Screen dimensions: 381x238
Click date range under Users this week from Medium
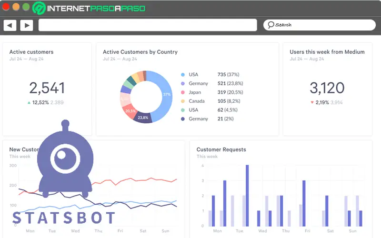(307, 59)
